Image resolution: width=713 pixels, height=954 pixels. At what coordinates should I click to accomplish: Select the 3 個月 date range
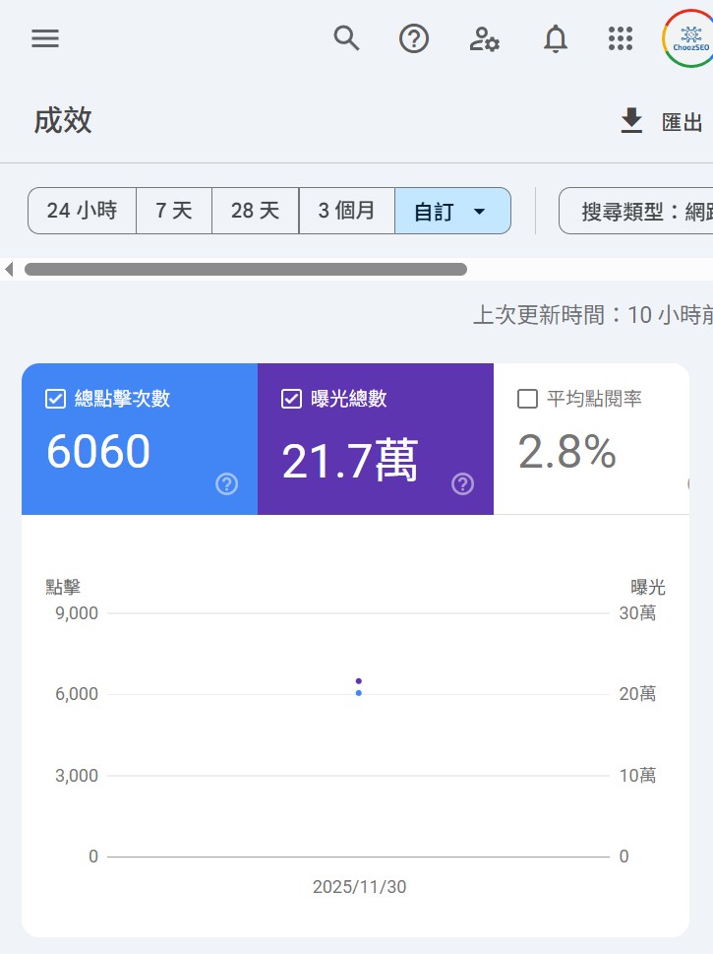click(x=346, y=211)
